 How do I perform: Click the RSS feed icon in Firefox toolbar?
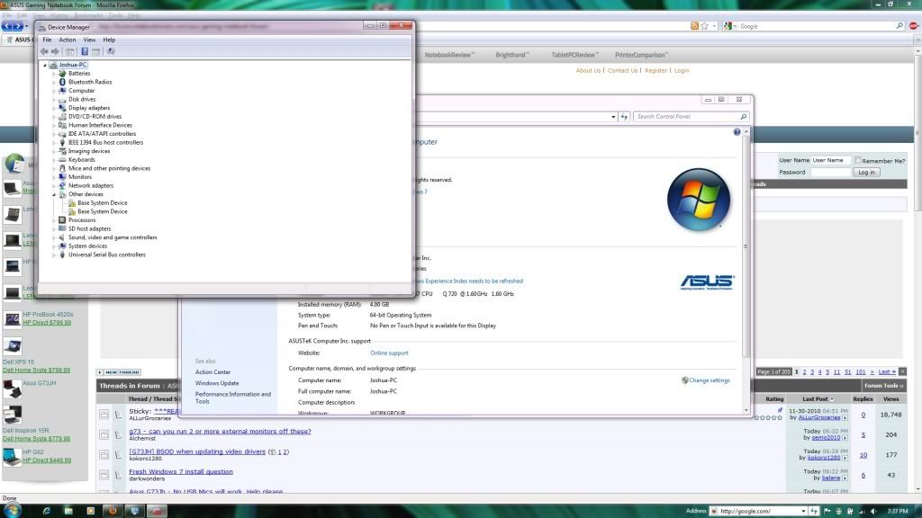click(x=694, y=26)
